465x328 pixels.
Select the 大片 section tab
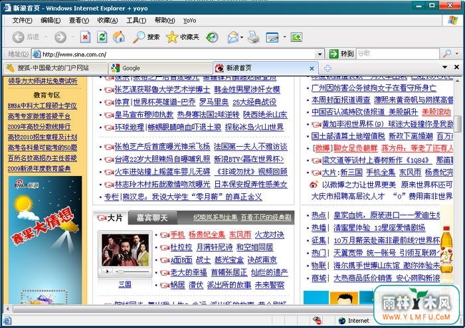[110, 218]
